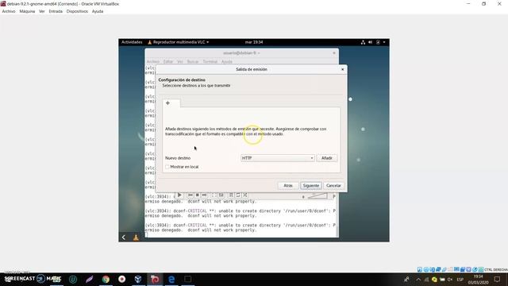Collapse GNOME legacy tray arrow
This screenshot has width=508, height=286.
click(x=124, y=238)
